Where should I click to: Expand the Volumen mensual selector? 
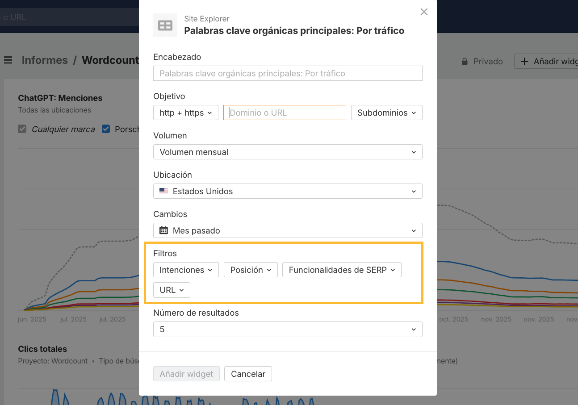point(288,152)
